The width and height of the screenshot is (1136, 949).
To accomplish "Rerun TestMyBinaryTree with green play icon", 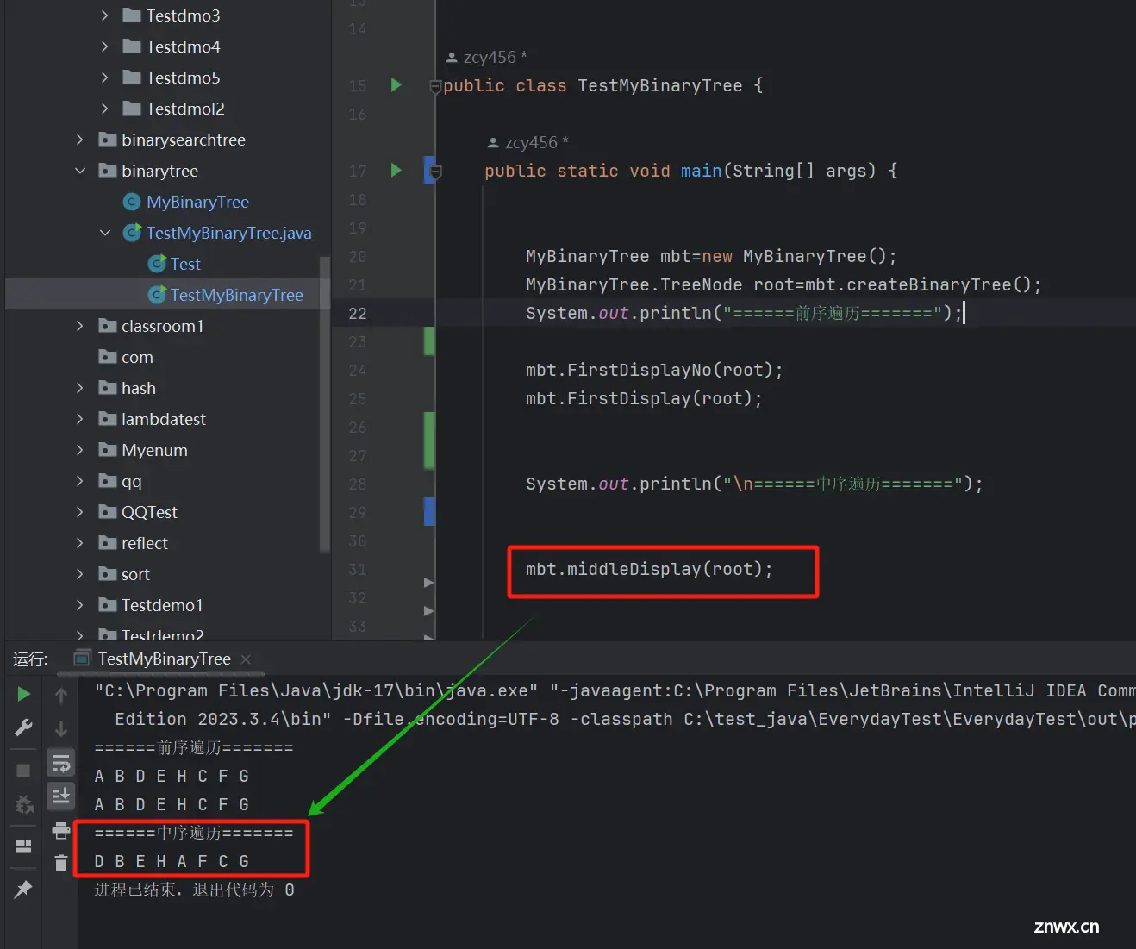I will (23, 694).
